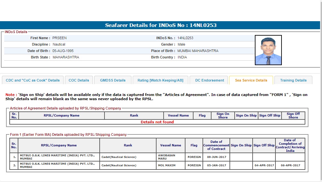Click the 09-JUN-2017 commencement date cell
The width and height of the screenshot is (322, 182).
point(216,157)
